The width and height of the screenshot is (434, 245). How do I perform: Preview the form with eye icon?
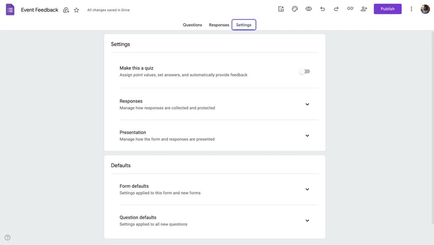tap(309, 9)
